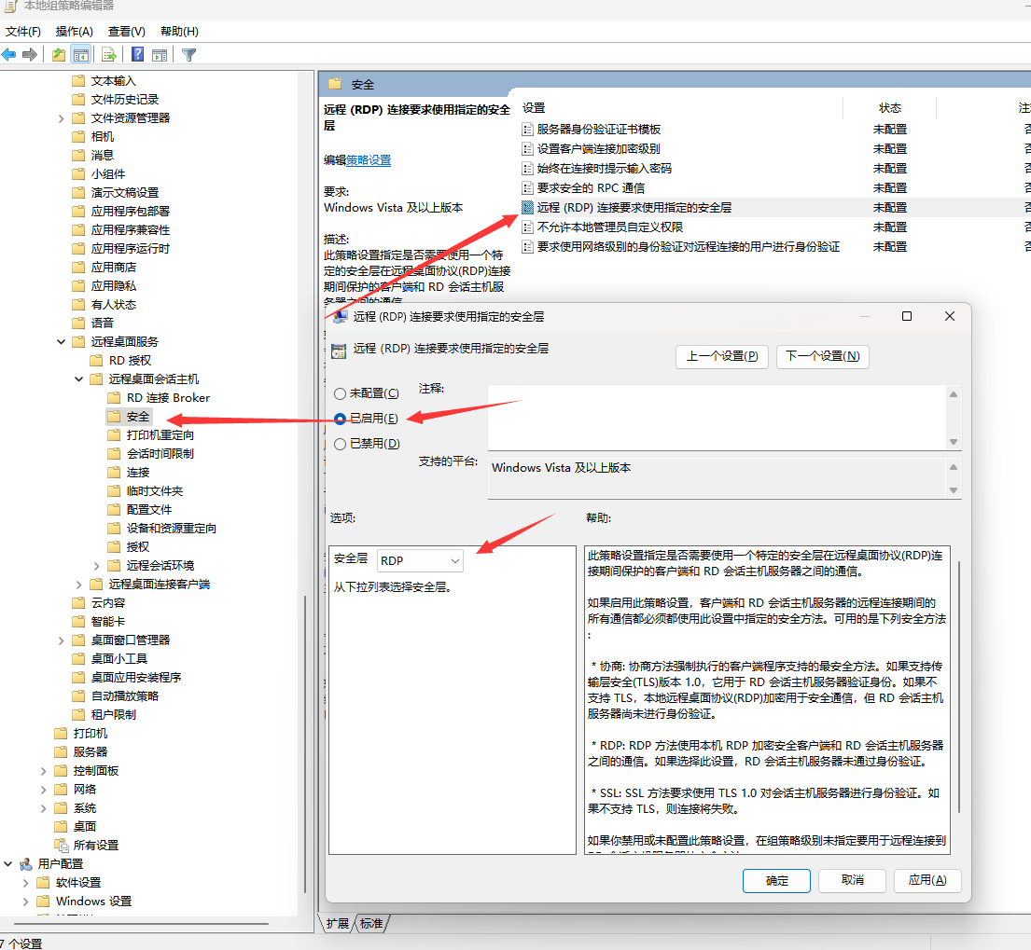
Task: Select the 已启用 radio button
Action: [x=341, y=420]
